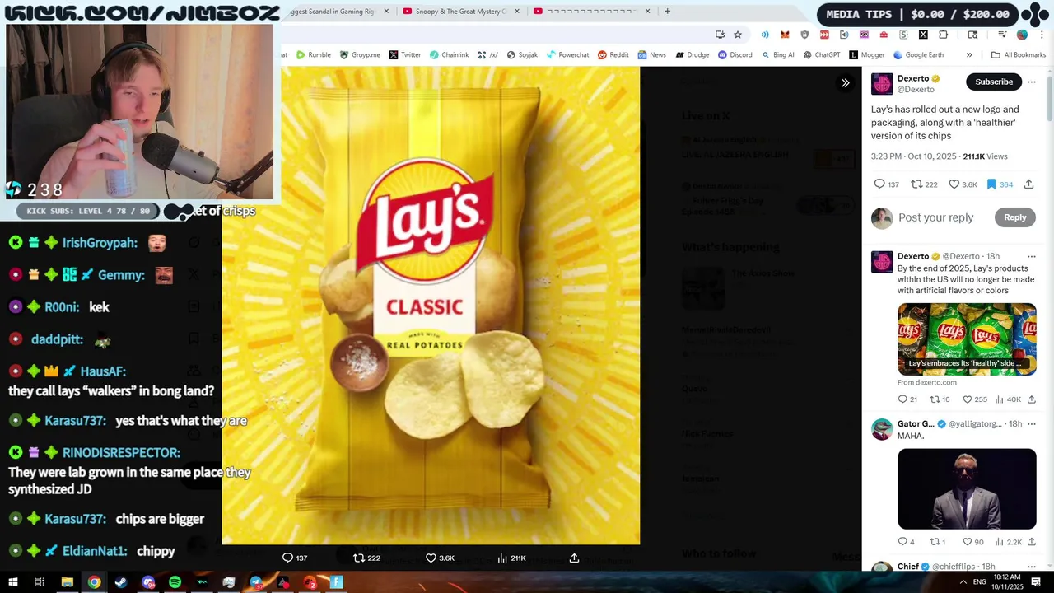1054x593 pixels.
Task: Open the Chainlink bookmark
Action: click(449, 55)
